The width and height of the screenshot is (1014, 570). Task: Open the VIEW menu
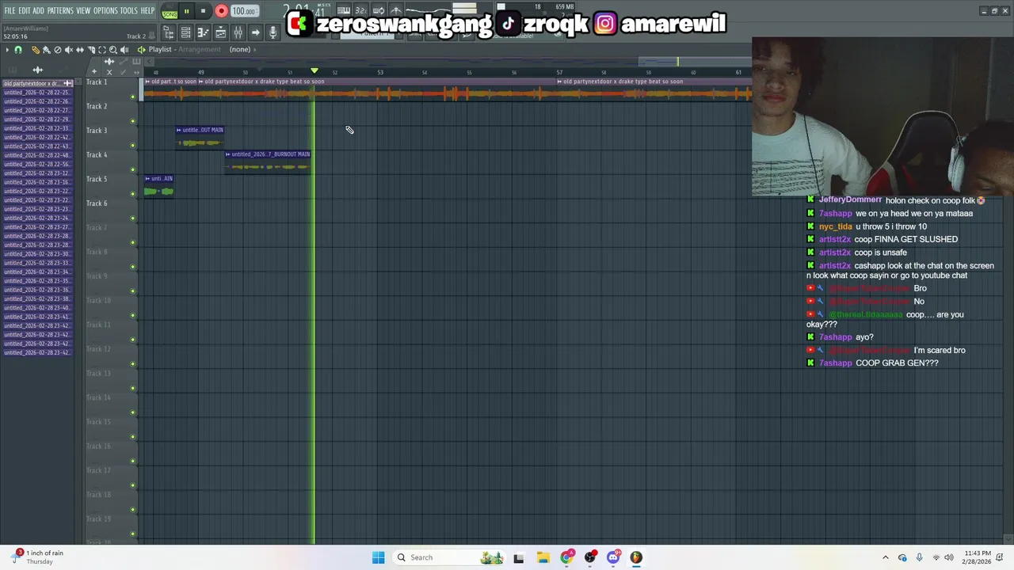coord(83,10)
